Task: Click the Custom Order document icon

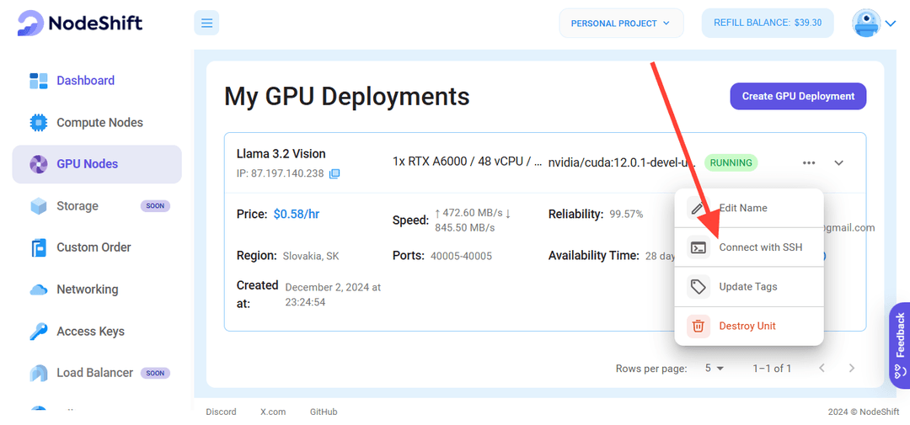Action: 38,247
